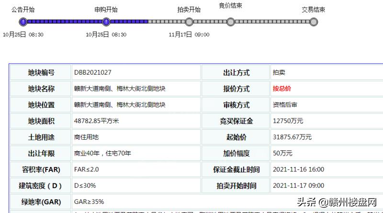The height and width of the screenshot is (213, 383).
Task: Click the 出让年限 value 商业40年,住宅70年
Action: 102,153
